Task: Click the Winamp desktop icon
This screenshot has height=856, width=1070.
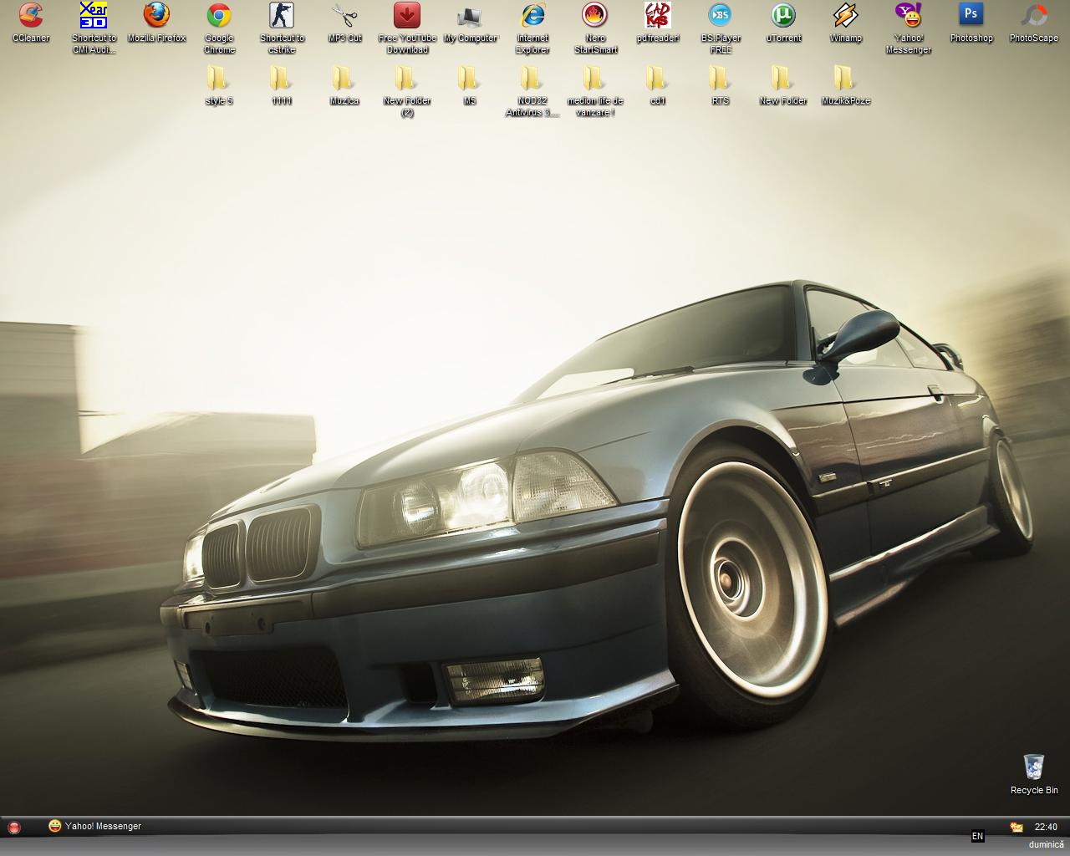Action: click(846, 16)
